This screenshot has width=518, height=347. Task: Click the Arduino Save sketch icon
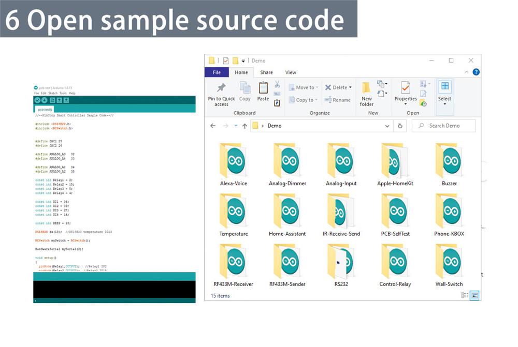pos(66,100)
